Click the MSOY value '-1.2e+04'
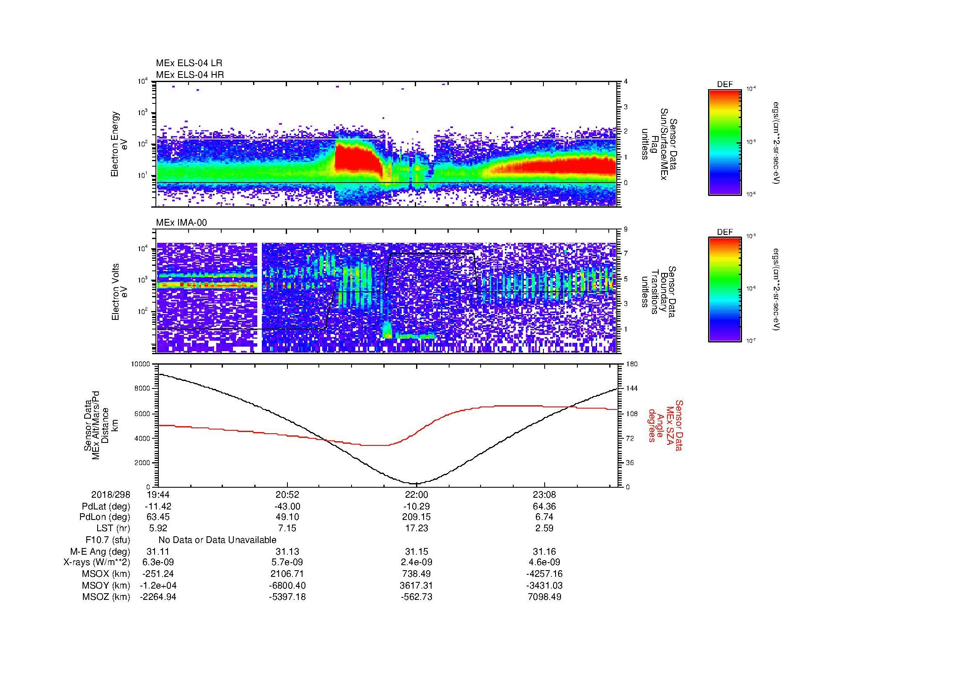 [158, 585]
